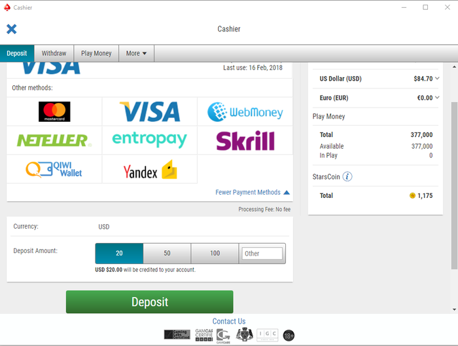
Task: Open the More dropdown tab
Action: pos(136,53)
